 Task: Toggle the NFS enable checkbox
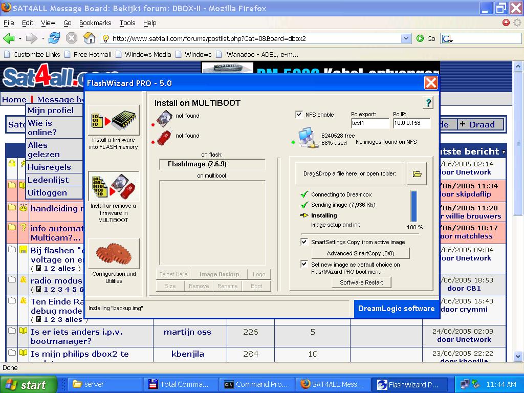tap(299, 115)
